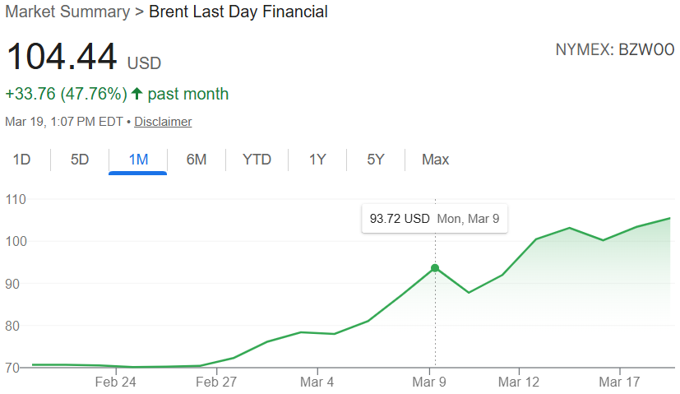680x394 pixels.
Task: Open the Market Summary breadcrumb link
Action: 67,12
